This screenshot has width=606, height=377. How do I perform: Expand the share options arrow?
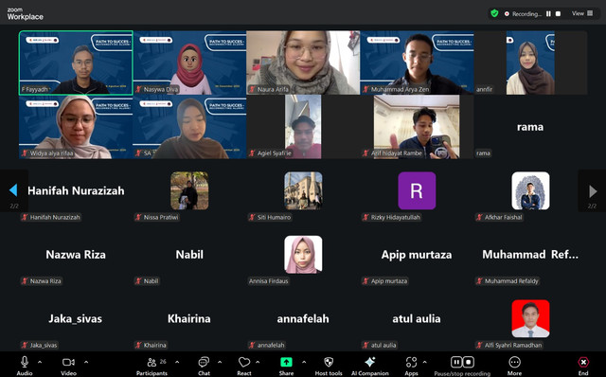click(x=304, y=362)
